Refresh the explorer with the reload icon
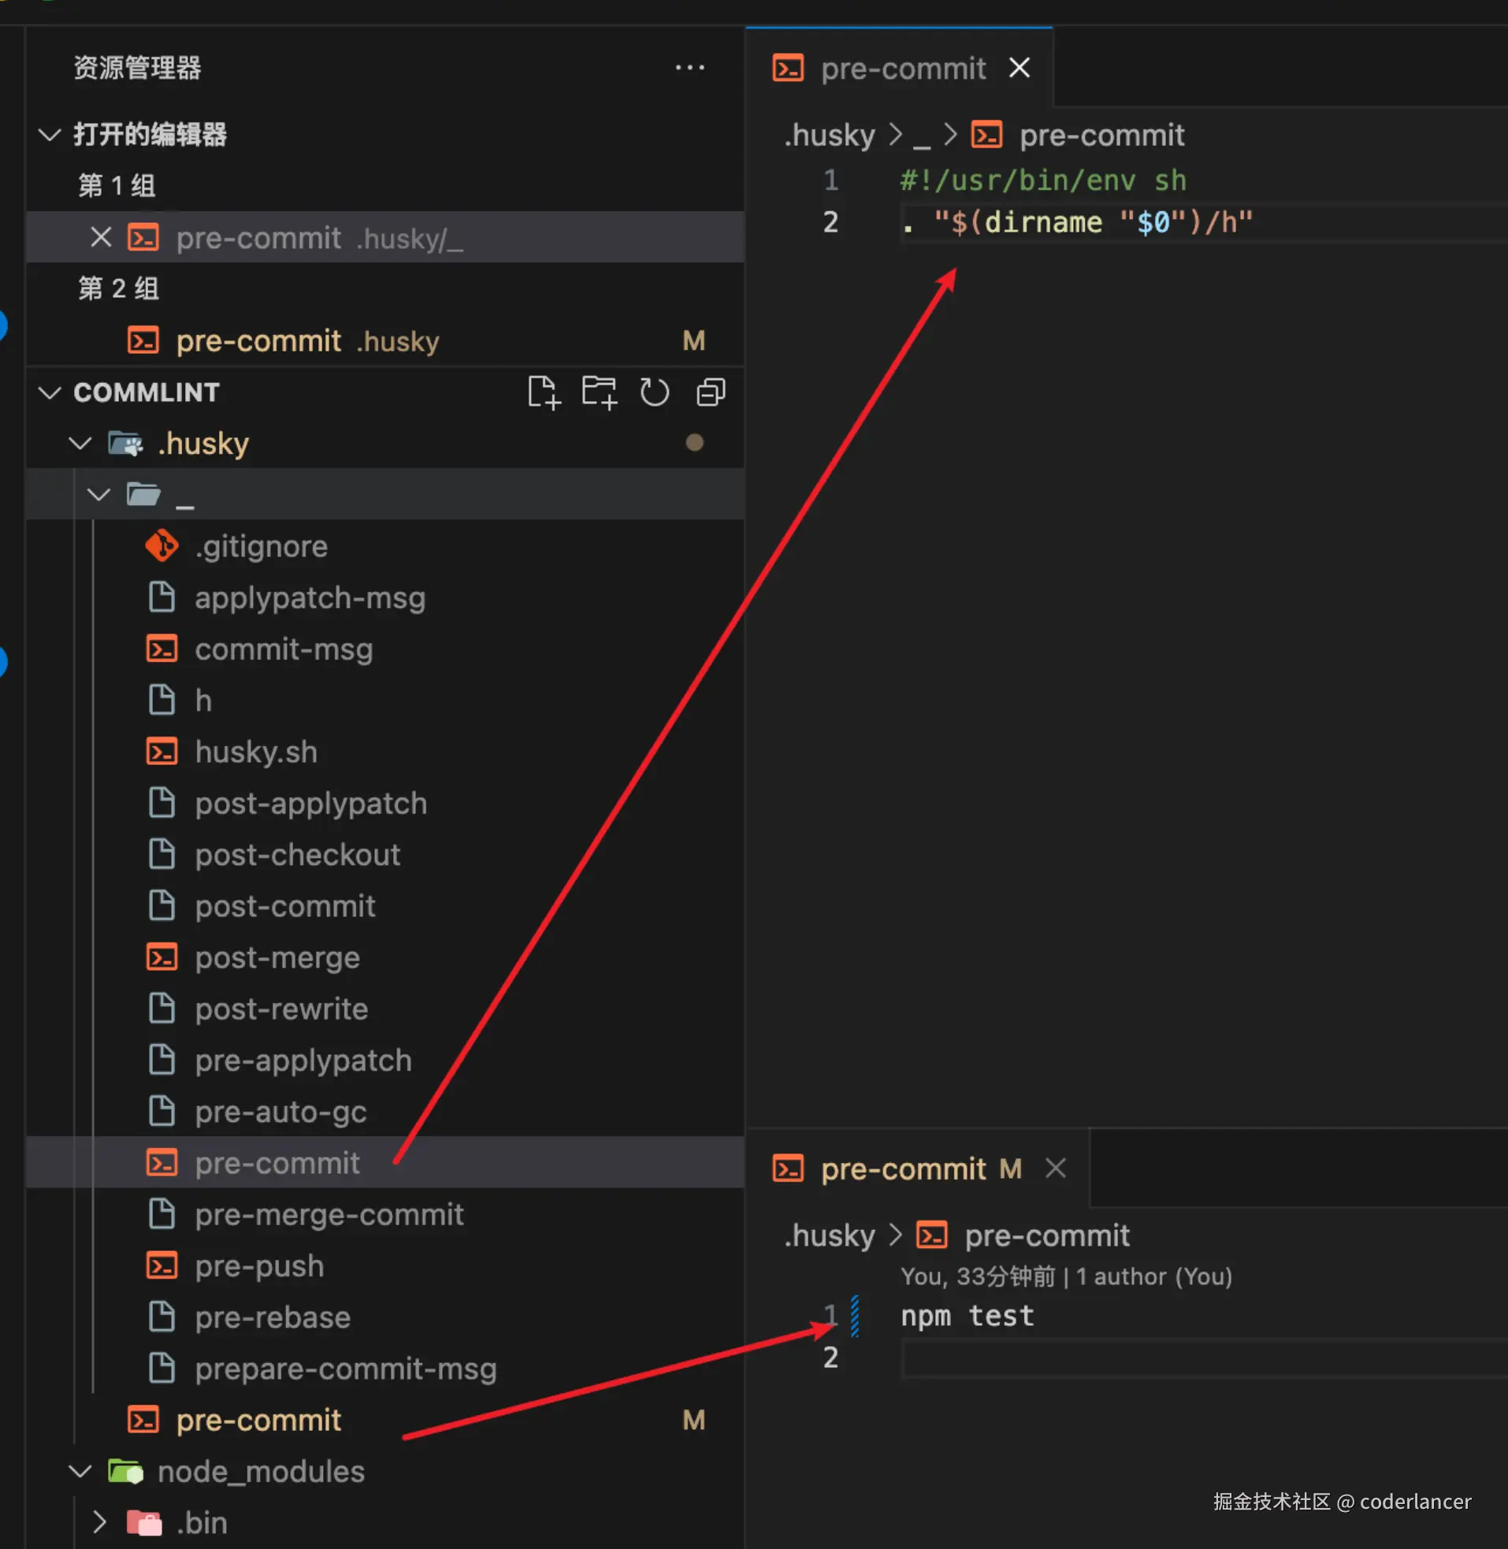The height and width of the screenshot is (1549, 1508). [654, 393]
